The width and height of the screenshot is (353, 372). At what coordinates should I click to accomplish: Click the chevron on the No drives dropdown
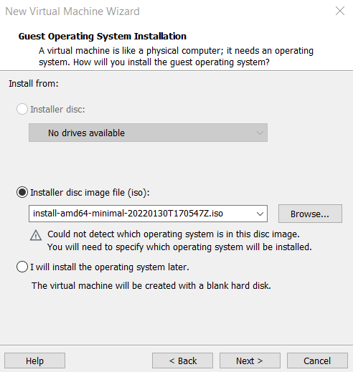coord(260,133)
